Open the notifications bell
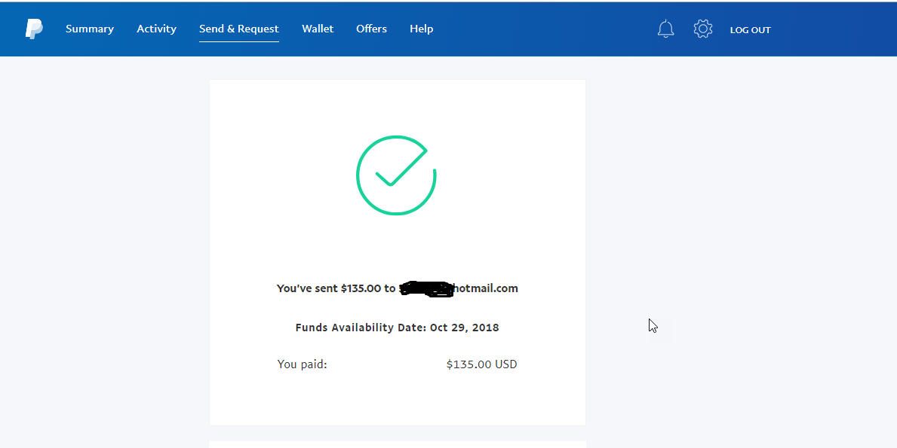The width and height of the screenshot is (897, 448). tap(665, 29)
